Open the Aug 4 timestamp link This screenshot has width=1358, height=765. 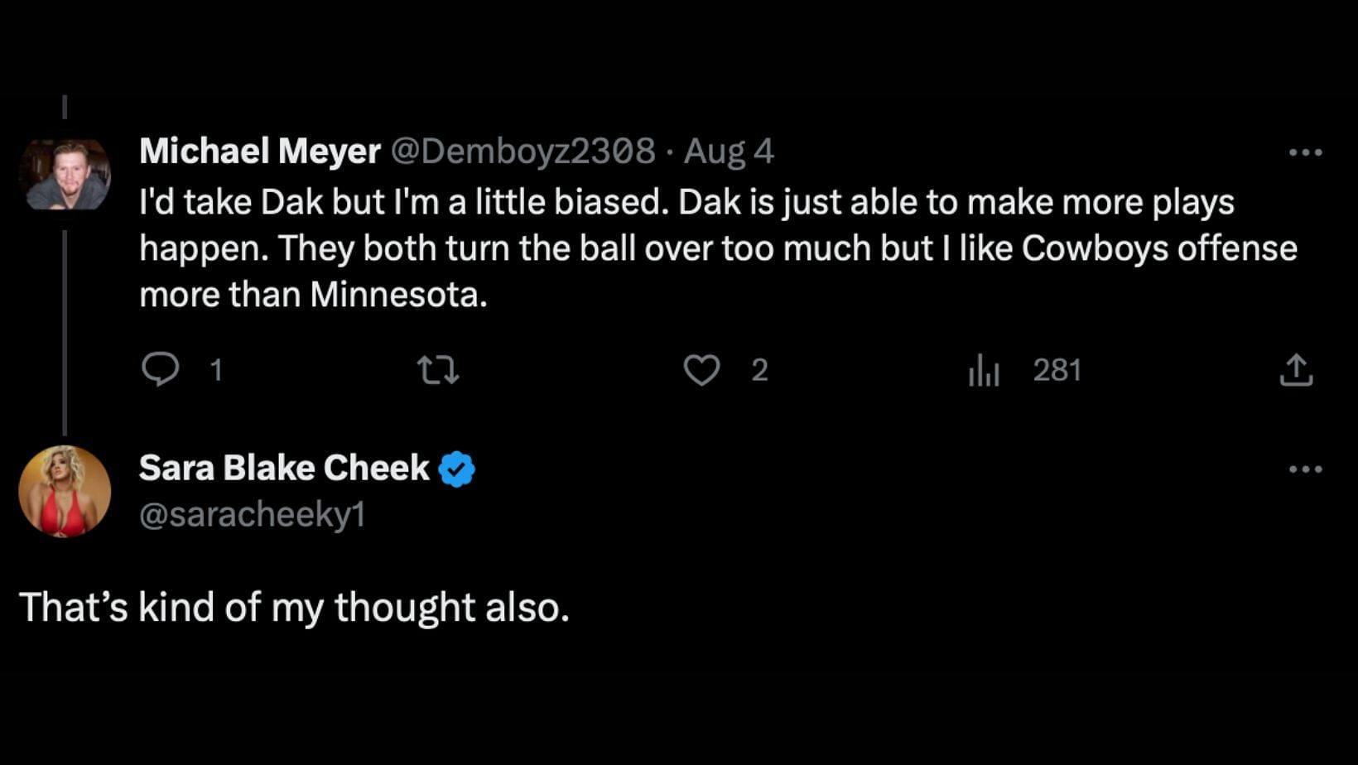(729, 151)
